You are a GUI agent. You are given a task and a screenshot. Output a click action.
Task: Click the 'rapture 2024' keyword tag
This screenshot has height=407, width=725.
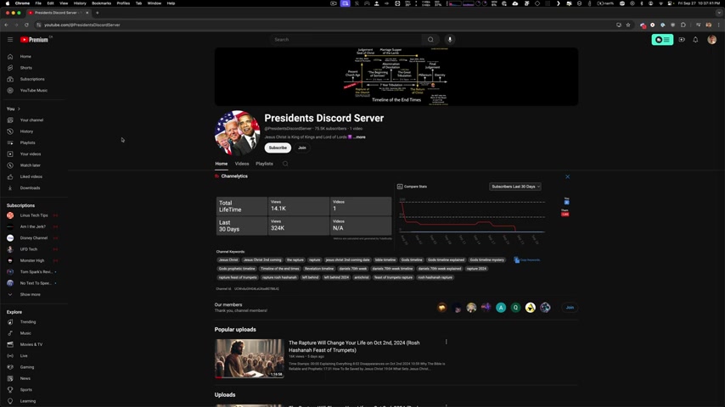coord(476,269)
